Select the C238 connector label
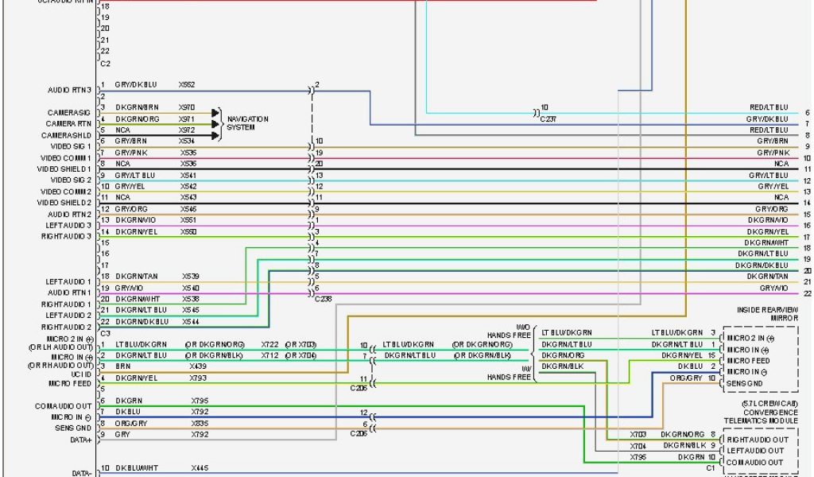 pyautogui.click(x=323, y=298)
